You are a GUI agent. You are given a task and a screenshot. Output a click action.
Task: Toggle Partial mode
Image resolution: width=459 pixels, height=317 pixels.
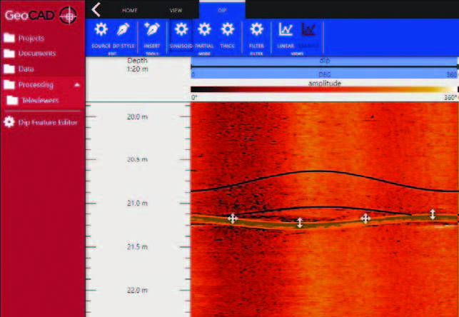pos(204,29)
